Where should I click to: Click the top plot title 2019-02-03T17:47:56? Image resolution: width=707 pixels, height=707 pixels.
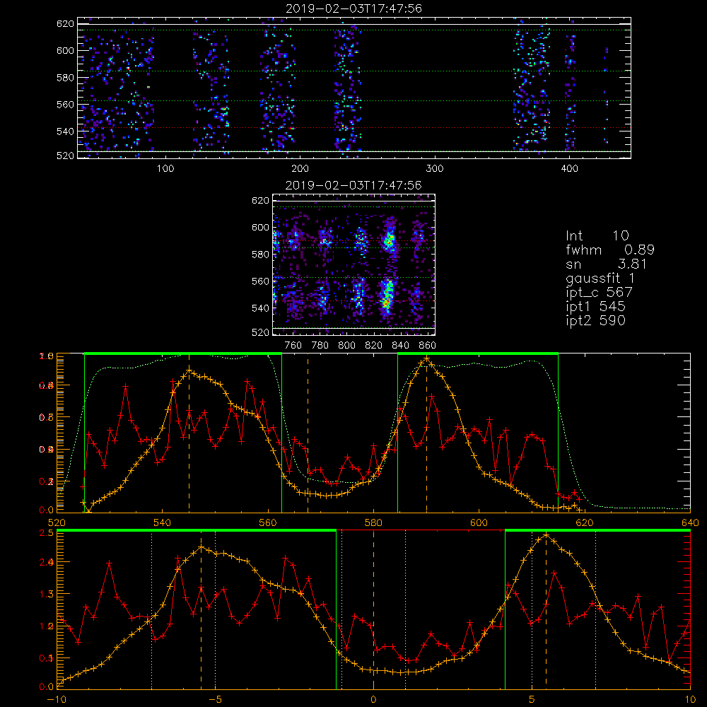[353, 8]
